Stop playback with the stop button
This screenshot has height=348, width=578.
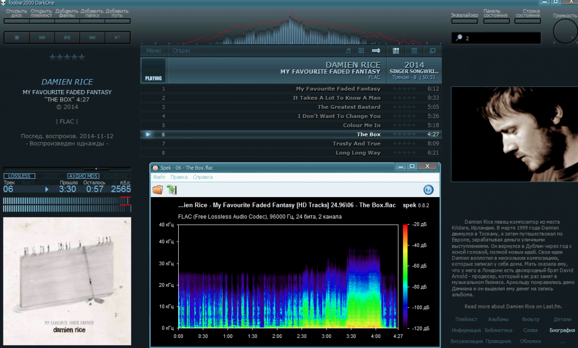[17, 38]
